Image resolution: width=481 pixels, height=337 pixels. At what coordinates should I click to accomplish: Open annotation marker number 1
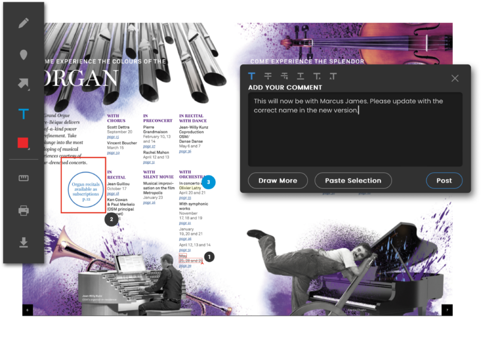[209, 257]
